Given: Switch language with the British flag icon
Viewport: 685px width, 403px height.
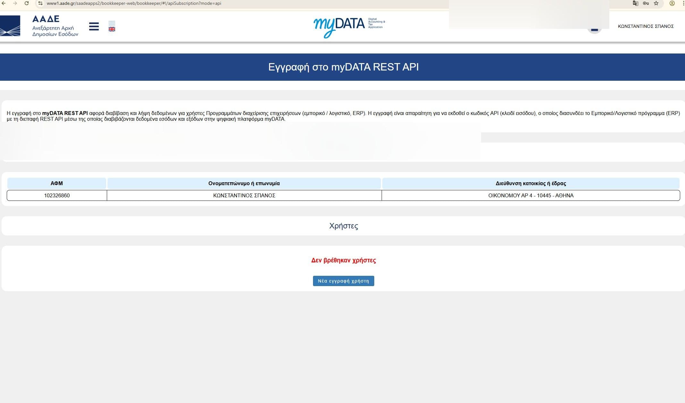Looking at the screenshot, I should (x=112, y=29).
